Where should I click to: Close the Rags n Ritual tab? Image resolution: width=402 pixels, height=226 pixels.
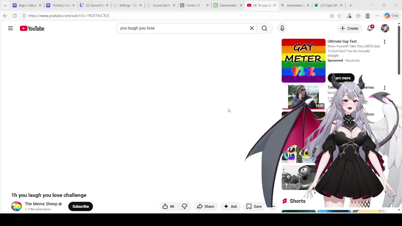40,5
